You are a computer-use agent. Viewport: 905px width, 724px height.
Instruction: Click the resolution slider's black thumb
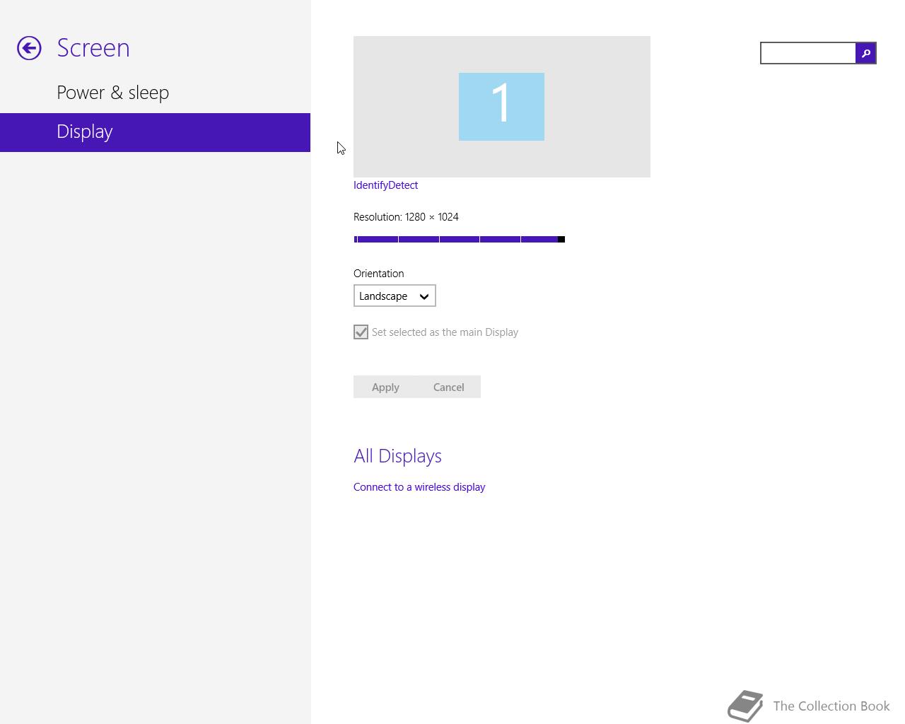coord(561,240)
